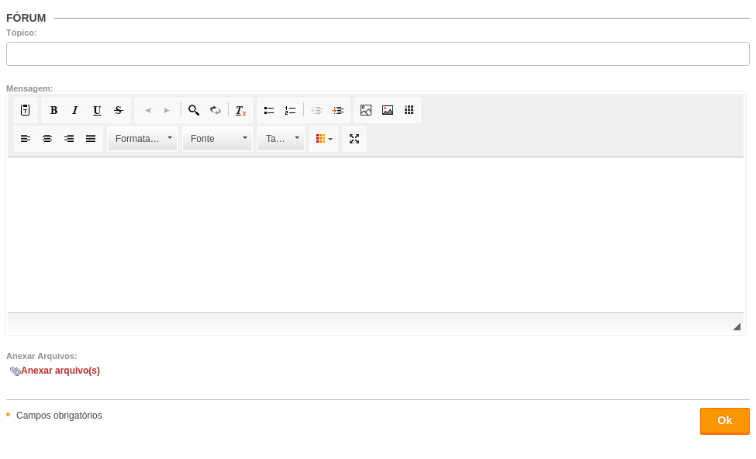Justify the text
This screenshot has height=459, width=756.
coord(91,139)
